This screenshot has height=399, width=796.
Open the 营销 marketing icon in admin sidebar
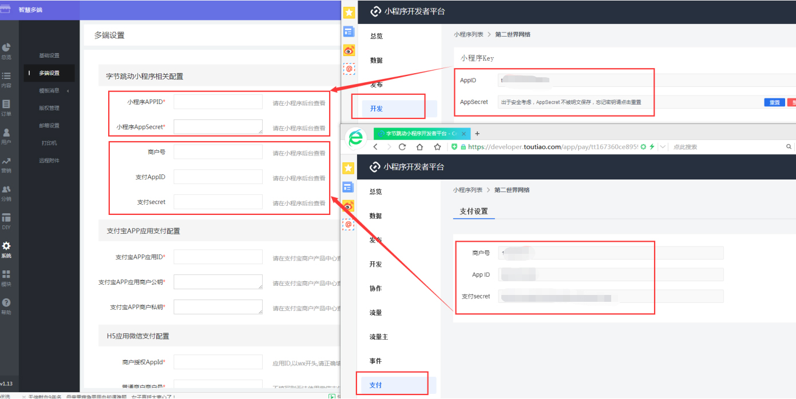click(x=6, y=161)
